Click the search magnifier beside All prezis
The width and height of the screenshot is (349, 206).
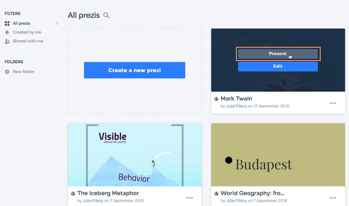pyautogui.click(x=106, y=16)
